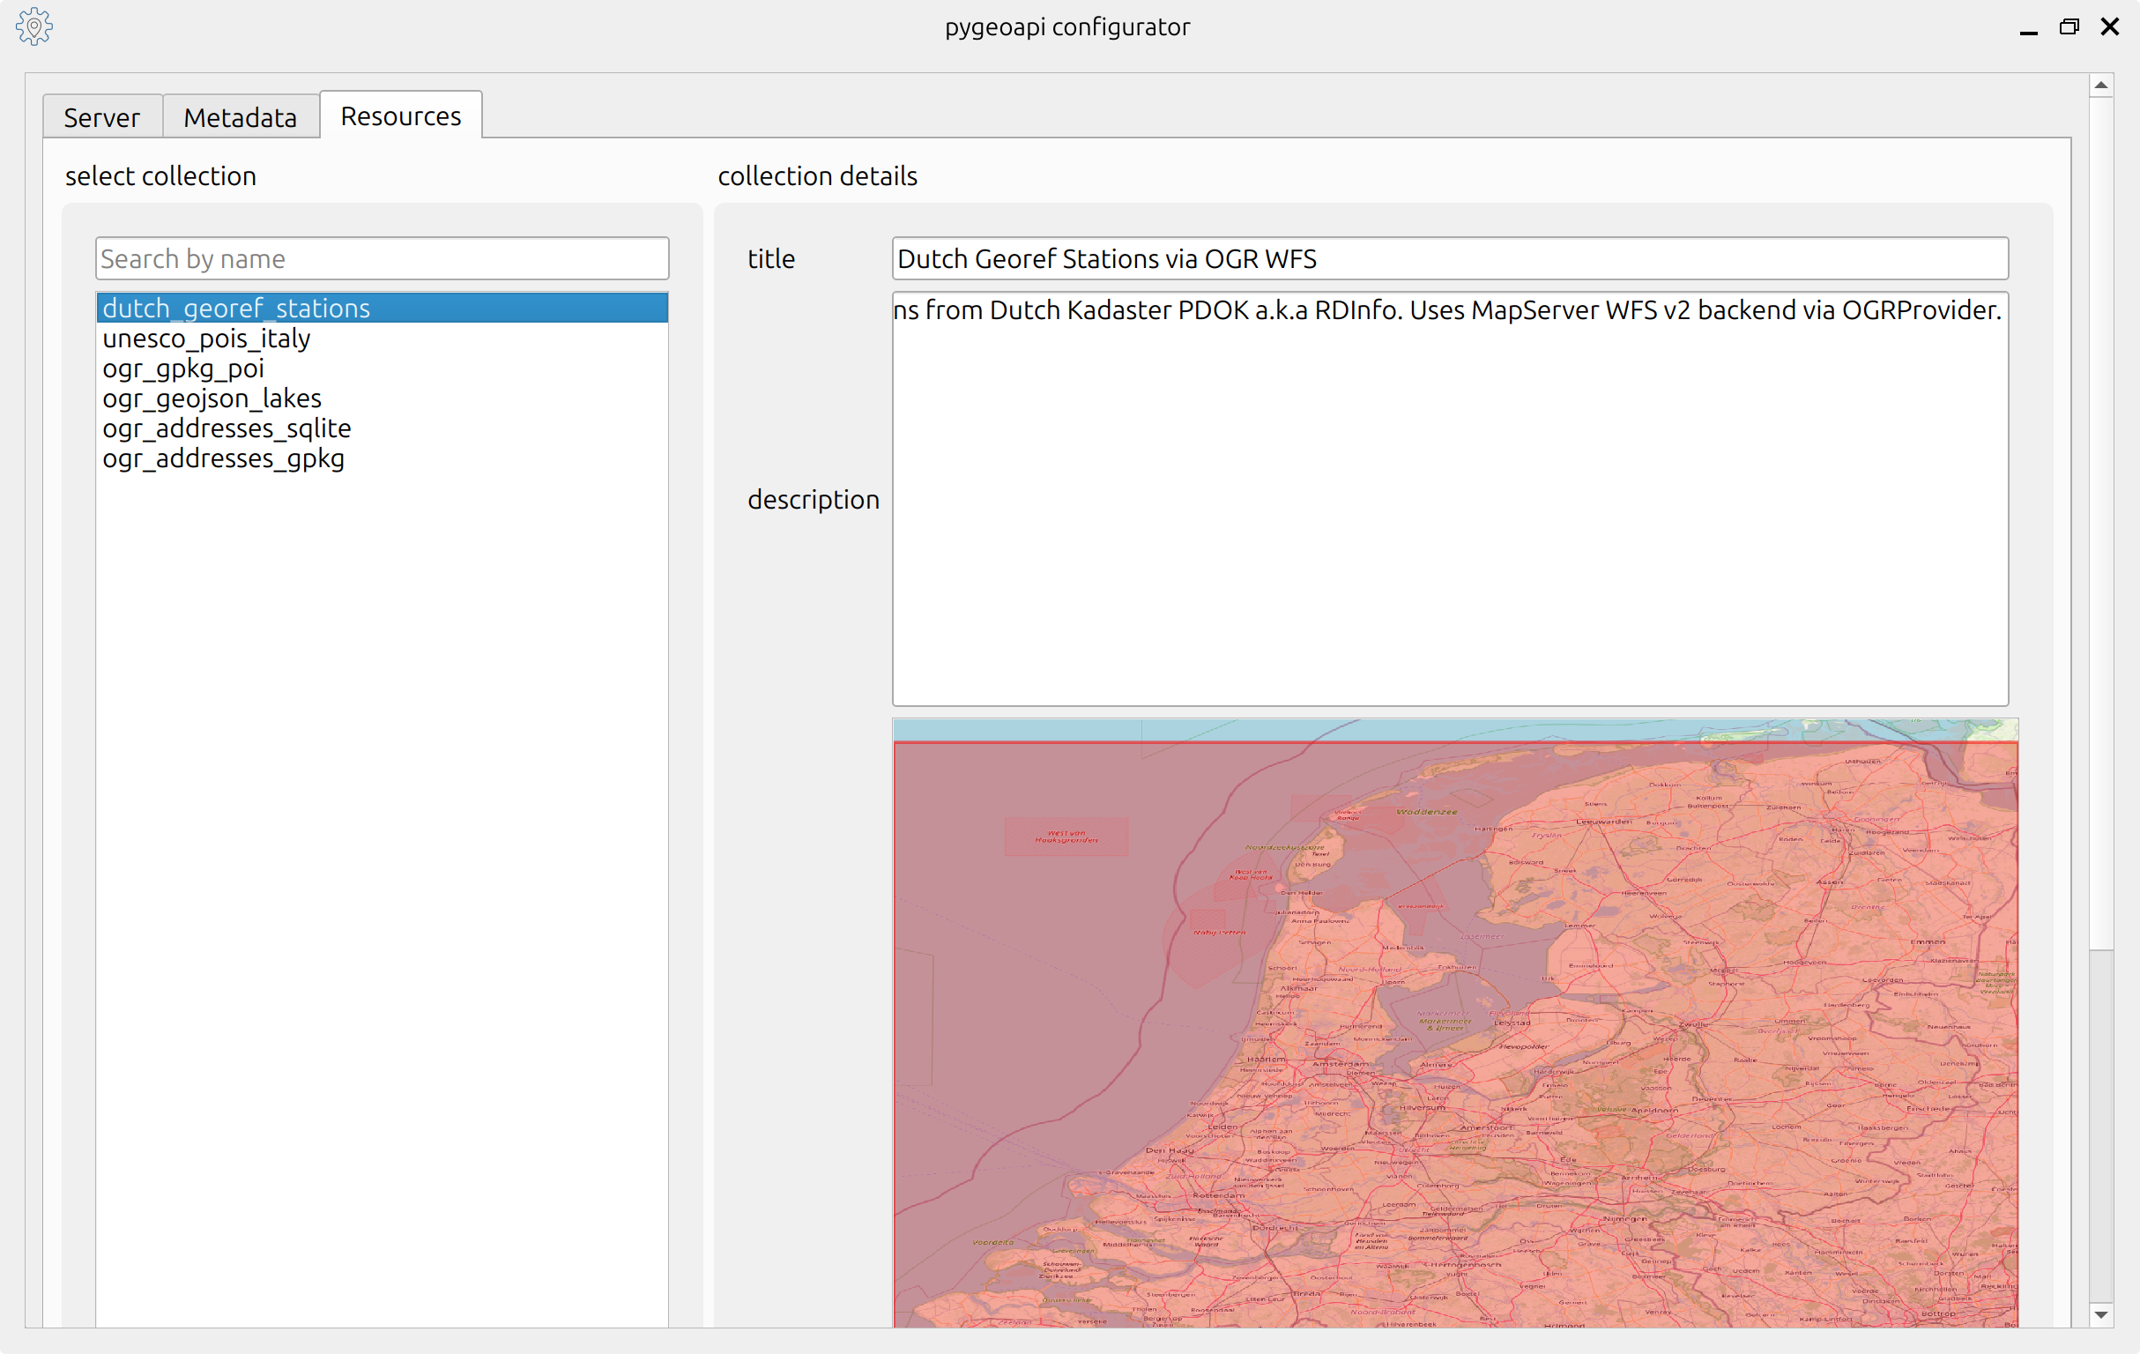Screen dimensions: 2140x1354
Task: Select ogr_addresses_sqlite collection
Action: [227, 428]
